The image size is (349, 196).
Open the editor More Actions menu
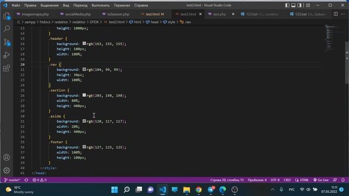coord(343,14)
